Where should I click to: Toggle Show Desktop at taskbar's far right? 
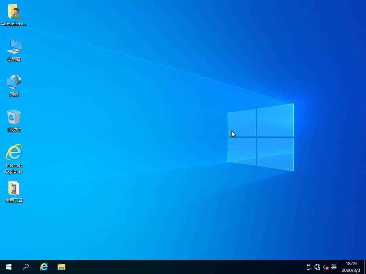tap(365, 267)
